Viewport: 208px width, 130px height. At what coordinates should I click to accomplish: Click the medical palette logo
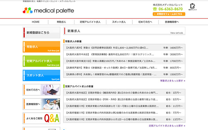point(48,10)
